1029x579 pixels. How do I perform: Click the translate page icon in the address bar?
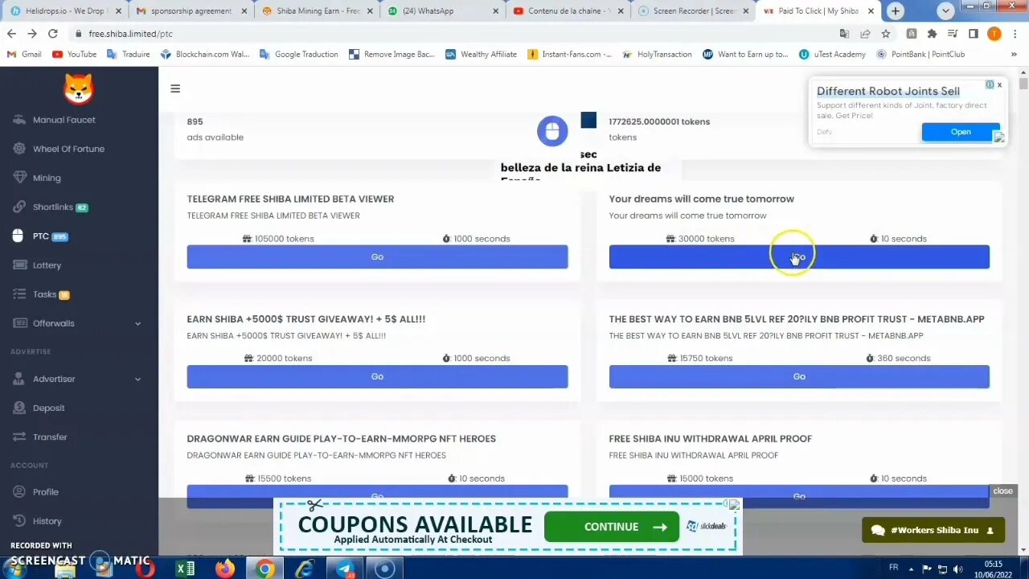pos(844,34)
